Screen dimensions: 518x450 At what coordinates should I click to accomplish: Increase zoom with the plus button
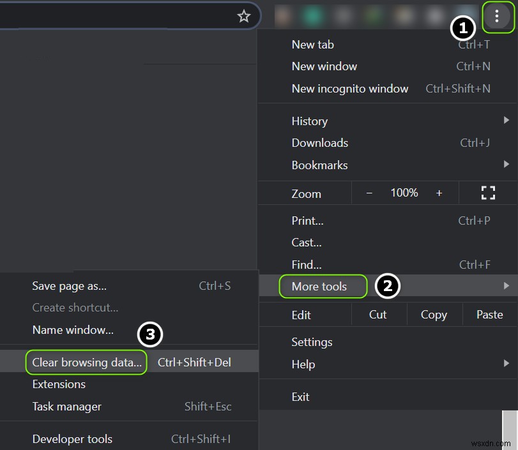tap(439, 193)
